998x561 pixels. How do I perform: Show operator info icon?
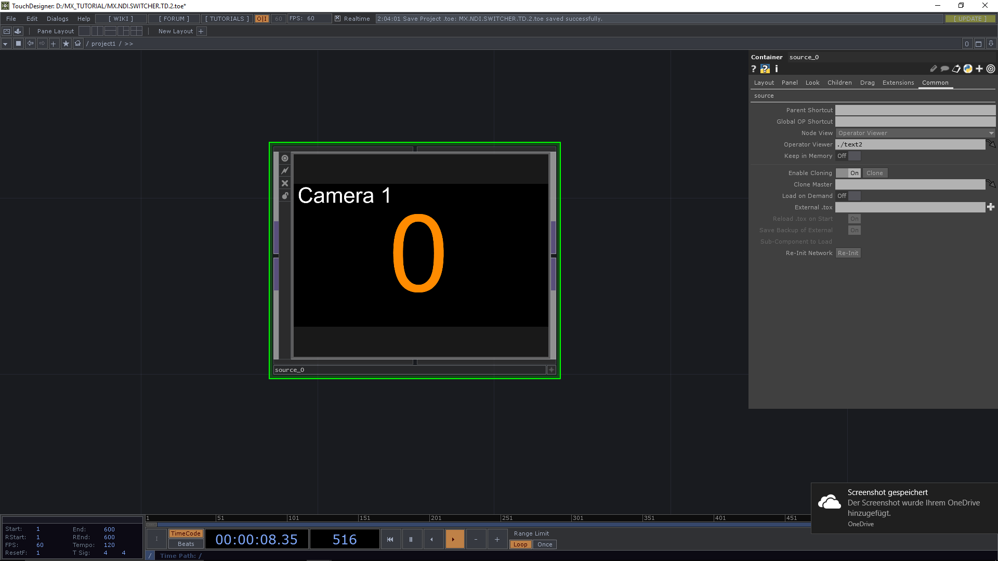[777, 69]
